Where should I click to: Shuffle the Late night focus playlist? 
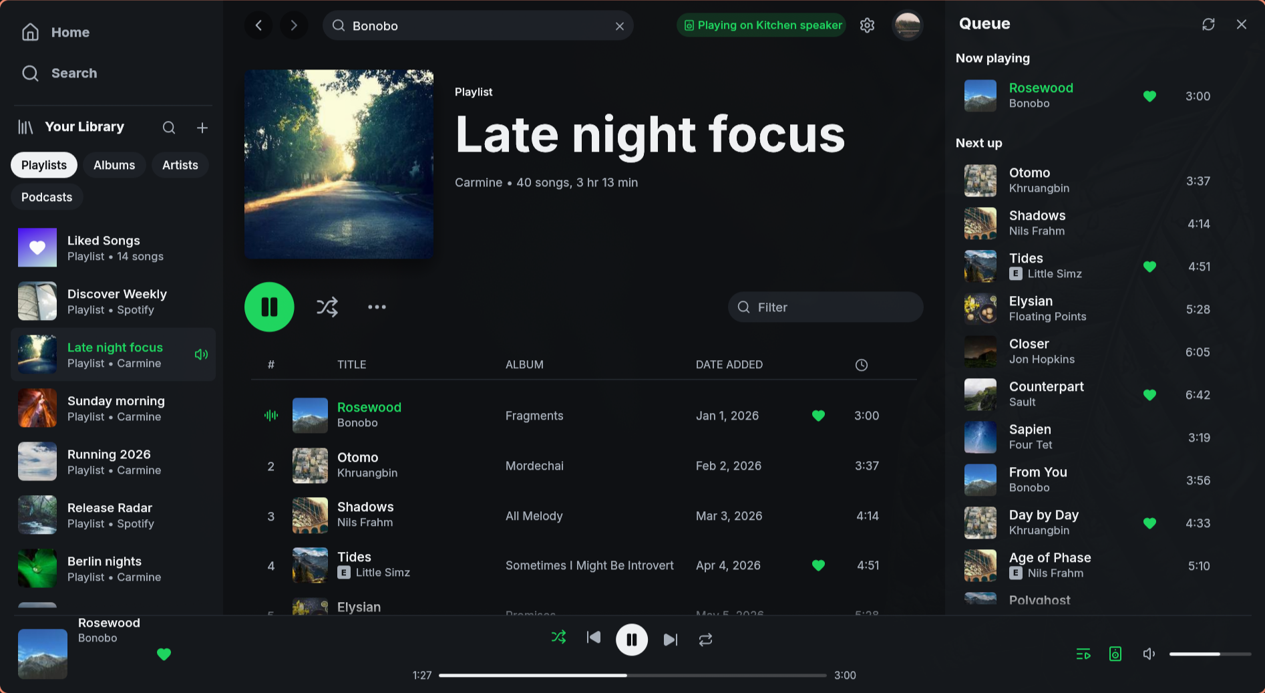327,307
